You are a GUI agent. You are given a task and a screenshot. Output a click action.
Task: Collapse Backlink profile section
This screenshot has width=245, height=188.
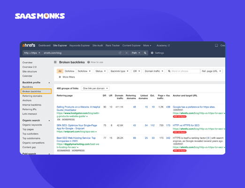click(x=49, y=83)
